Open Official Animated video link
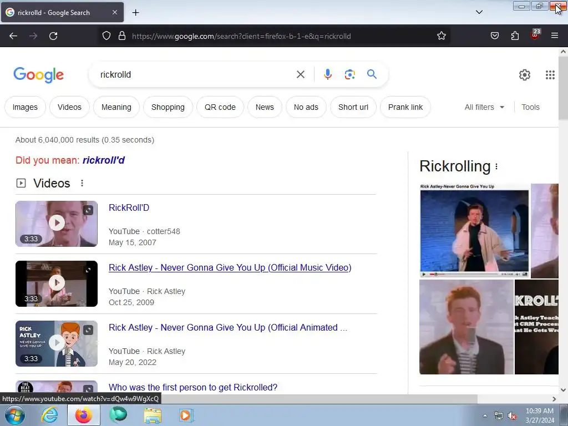Screen dimensions: 568x426 pyautogui.click(x=228, y=327)
